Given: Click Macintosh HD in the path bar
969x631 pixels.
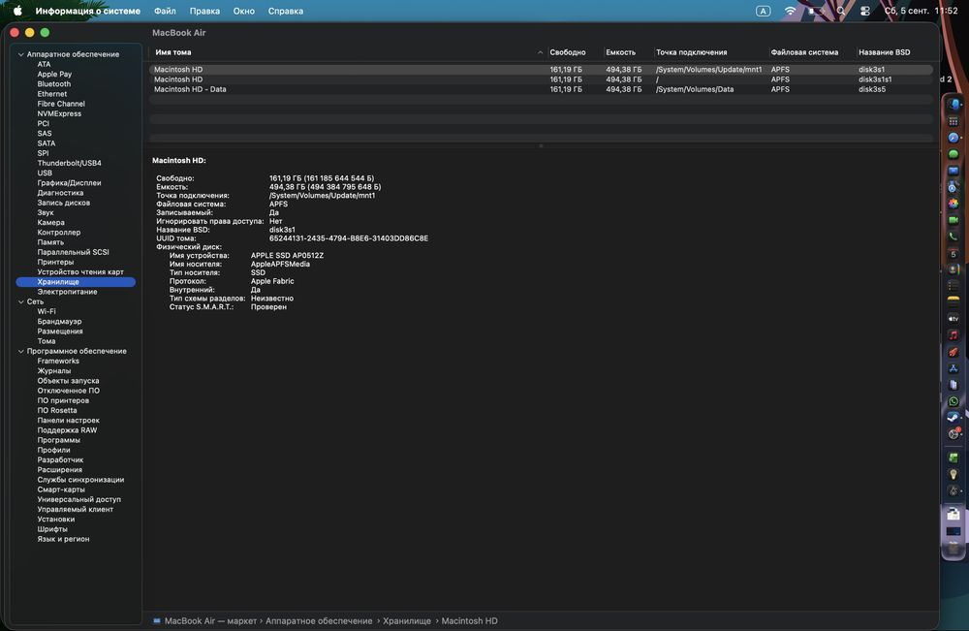Looking at the screenshot, I should [469, 620].
